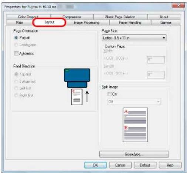This screenshot has width=187, height=173.
Task: Click the split image A/B page preview
Action: pyautogui.click(x=135, y=125)
